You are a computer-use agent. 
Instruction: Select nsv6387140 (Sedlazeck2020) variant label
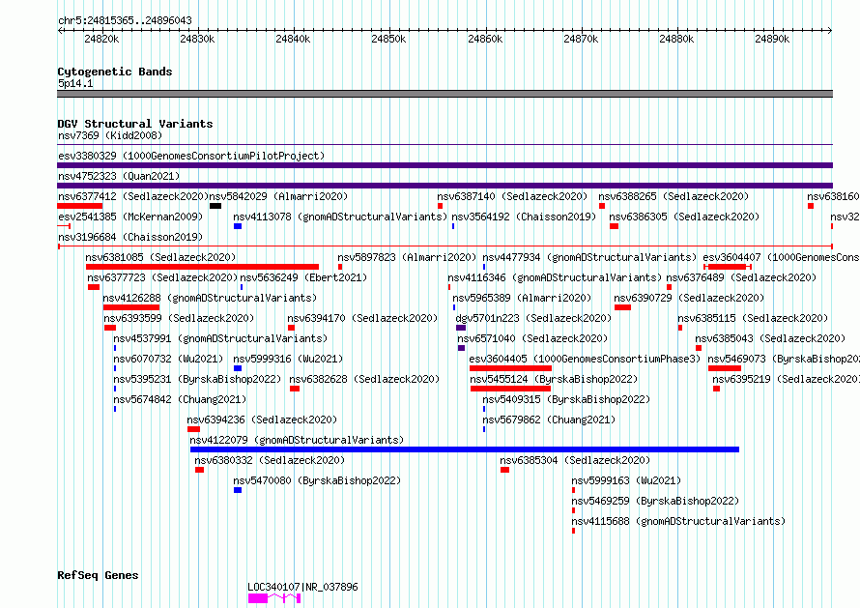pyautogui.click(x=512, y=196)
